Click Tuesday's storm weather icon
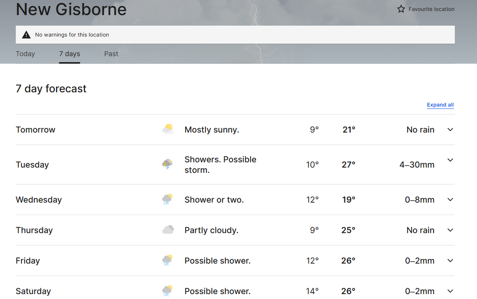The height and width of the screenshot is (299, 477). click(167, 164)
